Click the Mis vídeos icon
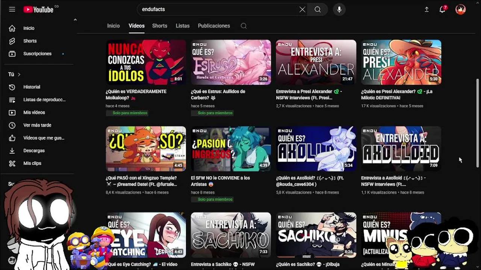Image resolution: width=481 pixels, height=270 pixels. point(12,112)
